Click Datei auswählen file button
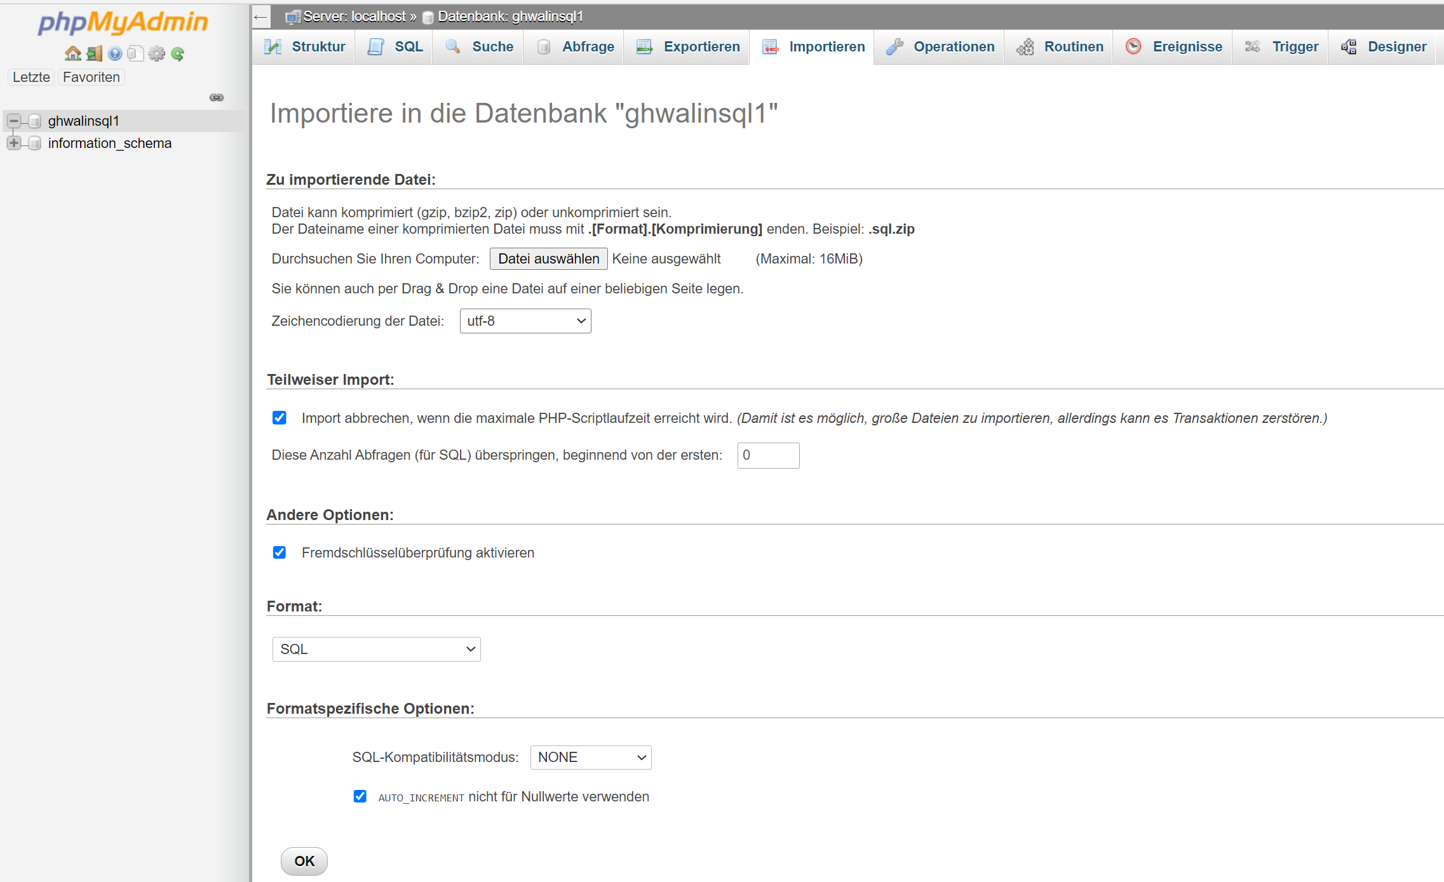This screenshot has height=882, width=1444. pyautogui.click(x=549, y=259)
